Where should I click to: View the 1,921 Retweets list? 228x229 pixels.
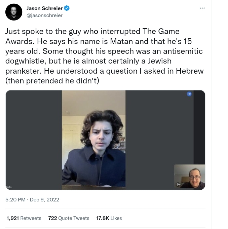[x=24, y=218]
